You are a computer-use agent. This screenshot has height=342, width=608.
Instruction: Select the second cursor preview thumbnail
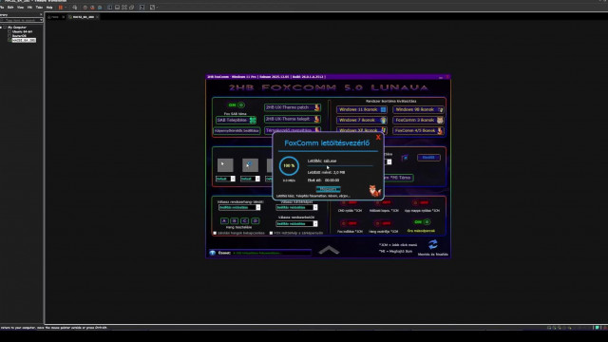point(250,165)
